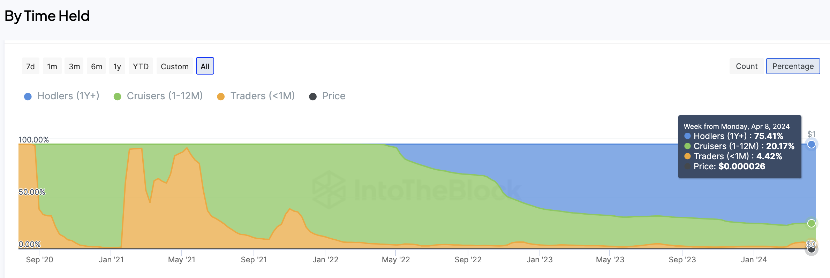The image size is (830, 278).
Task: Click the IntoTheBlock watermark logo
Action: 329,190
